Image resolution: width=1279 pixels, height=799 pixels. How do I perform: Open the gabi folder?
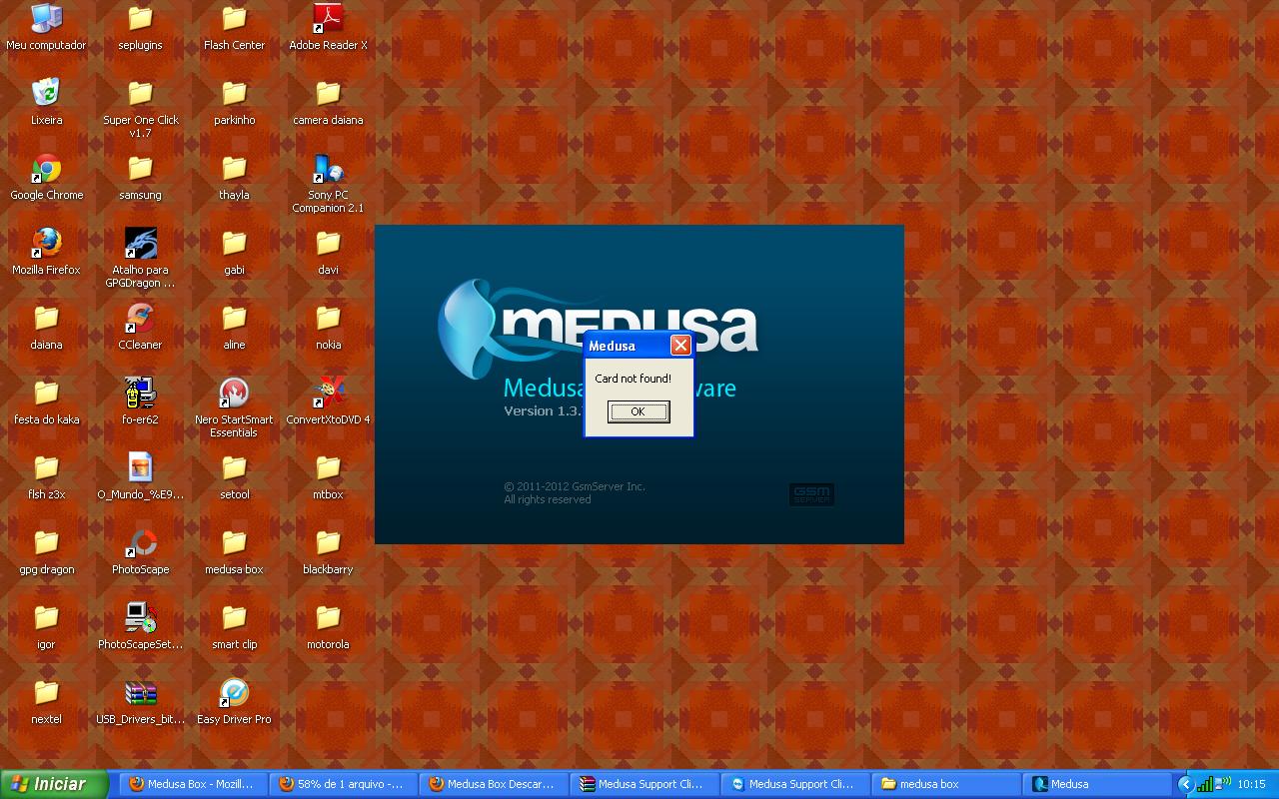[x=234, y=243]
